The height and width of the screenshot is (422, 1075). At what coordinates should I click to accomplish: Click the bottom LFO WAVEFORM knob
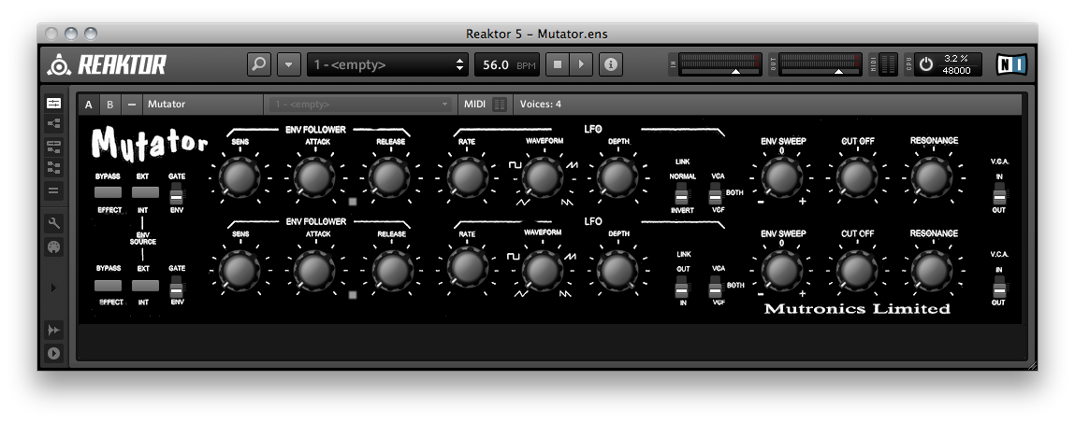coord(543,270)
